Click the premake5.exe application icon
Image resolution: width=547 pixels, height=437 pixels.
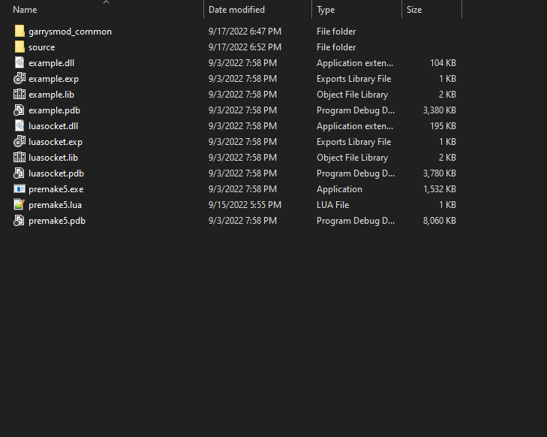[x=20, y=188]
